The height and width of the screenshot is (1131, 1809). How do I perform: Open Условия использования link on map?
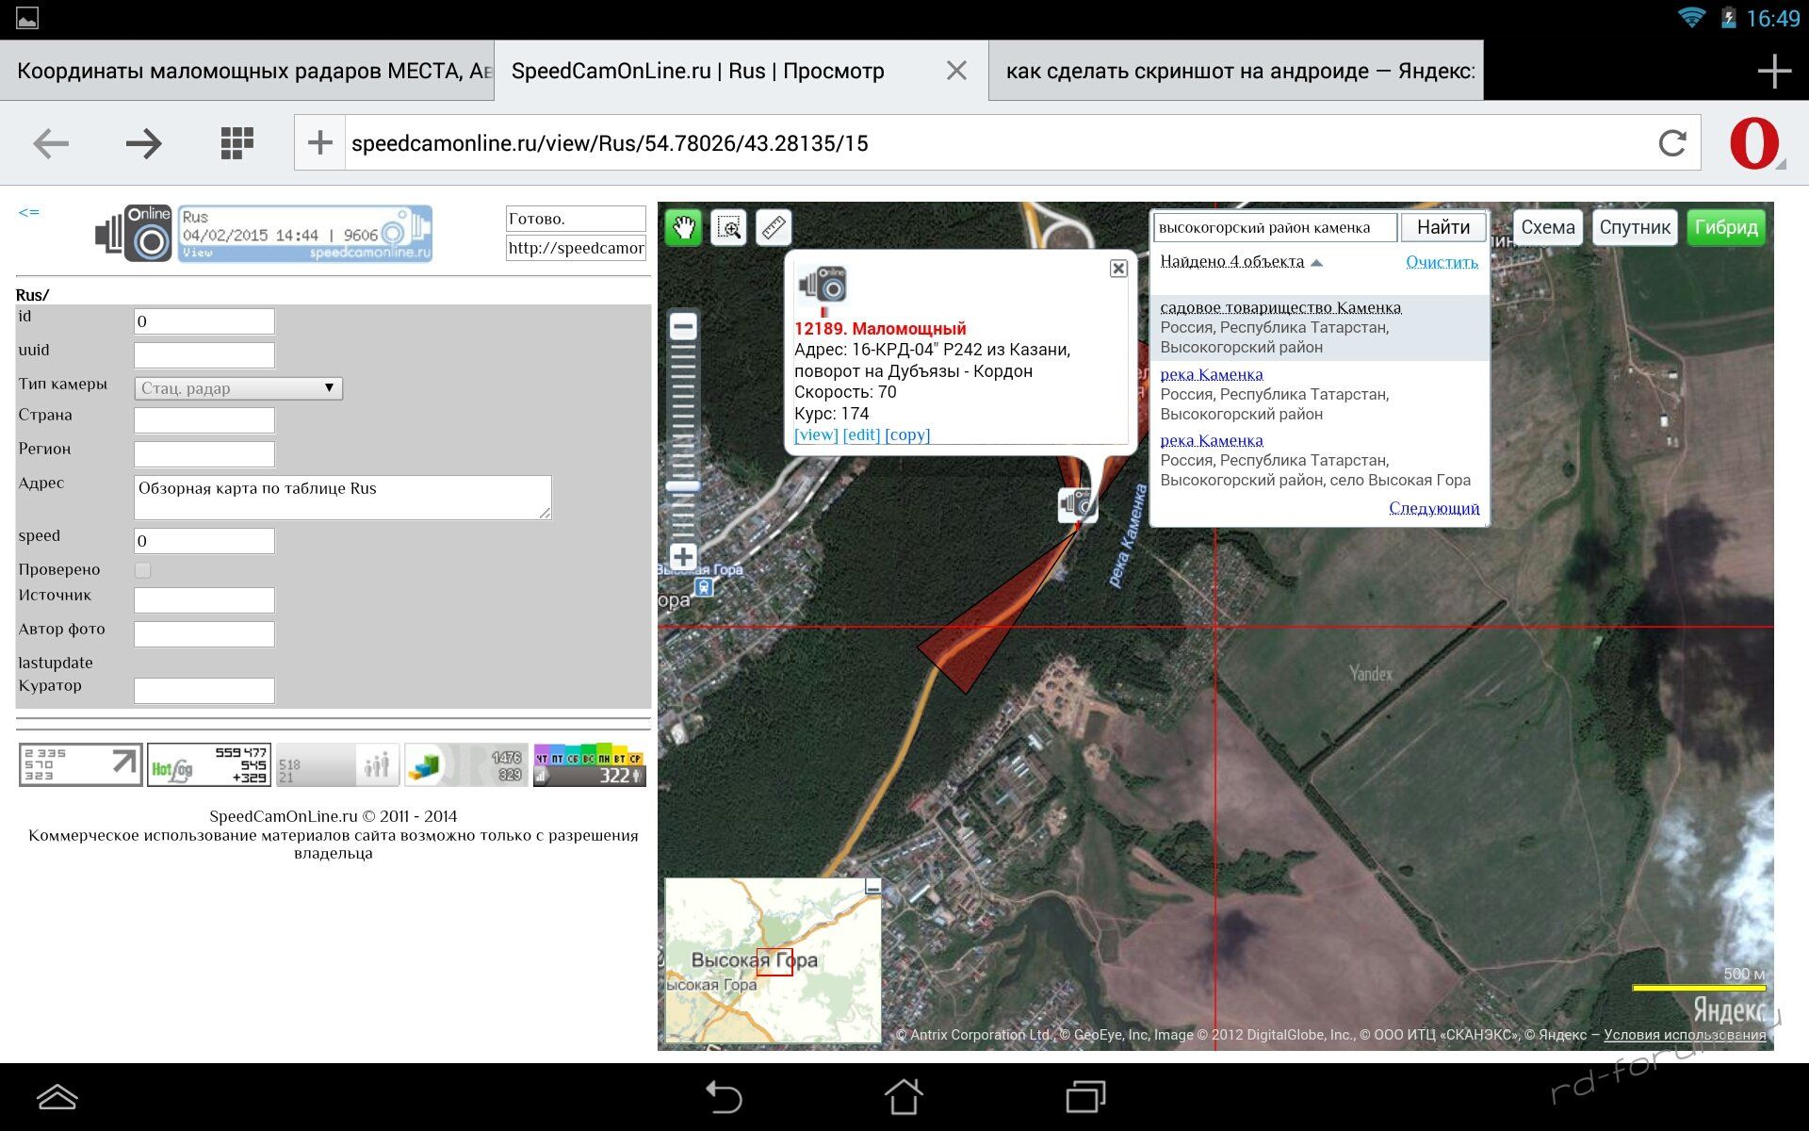(1685, 1035)
